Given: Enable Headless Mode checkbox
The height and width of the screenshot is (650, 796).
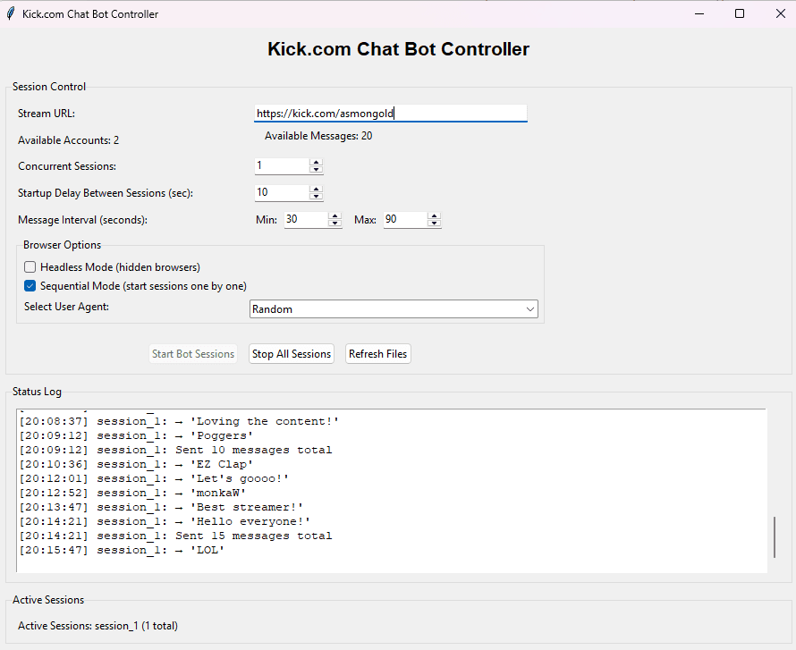Looking at the screenshot, I should [30, 267].
